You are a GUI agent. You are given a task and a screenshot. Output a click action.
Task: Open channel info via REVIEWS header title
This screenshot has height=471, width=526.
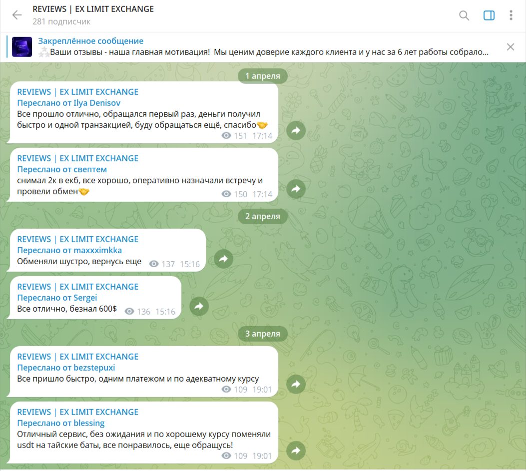pyautogui.click(x=93, y=9)
